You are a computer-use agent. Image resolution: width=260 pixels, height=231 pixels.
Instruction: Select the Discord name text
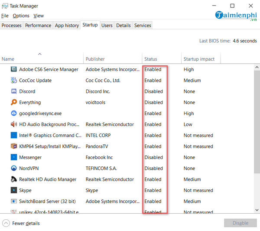27,91
